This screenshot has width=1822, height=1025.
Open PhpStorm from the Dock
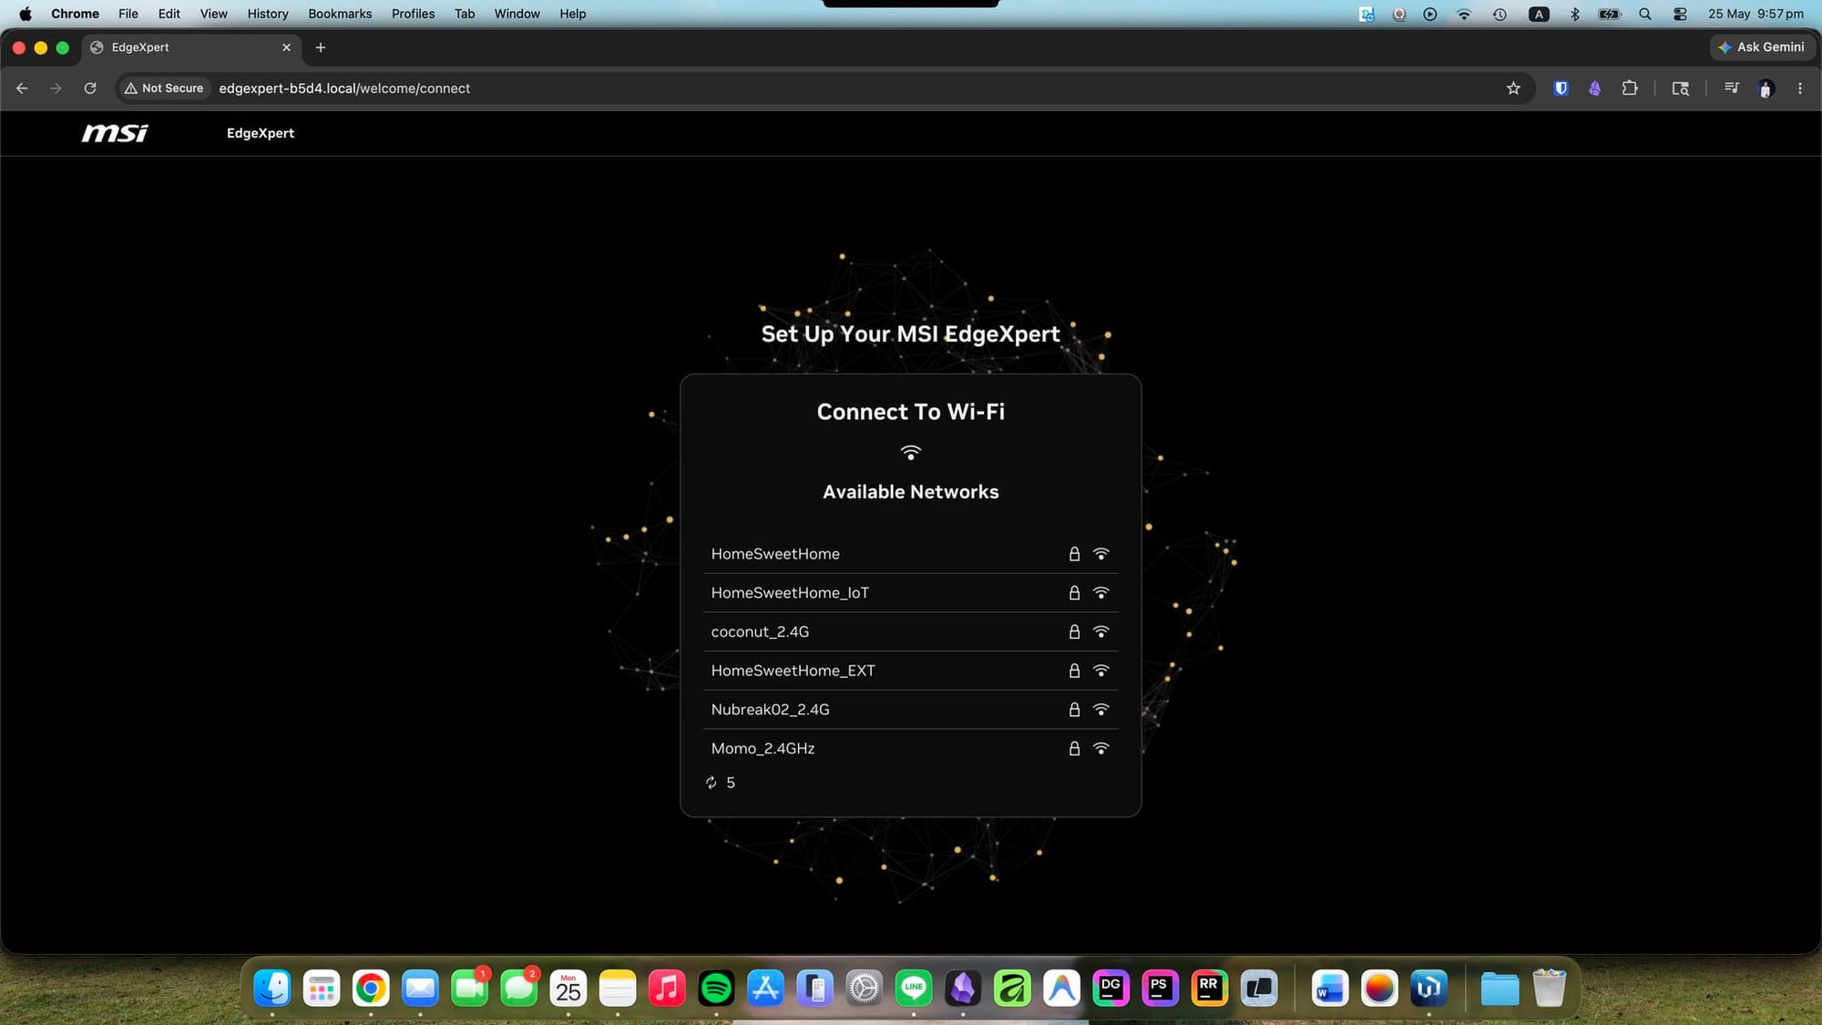click(1160, 989)
